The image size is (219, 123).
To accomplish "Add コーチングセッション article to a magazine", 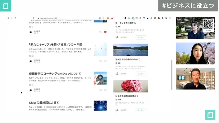I will [x=100, y=90].
